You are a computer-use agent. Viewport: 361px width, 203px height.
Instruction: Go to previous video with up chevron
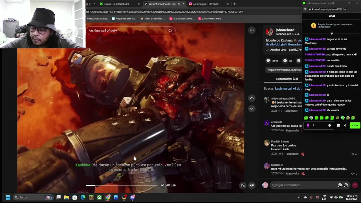(252, 98)
